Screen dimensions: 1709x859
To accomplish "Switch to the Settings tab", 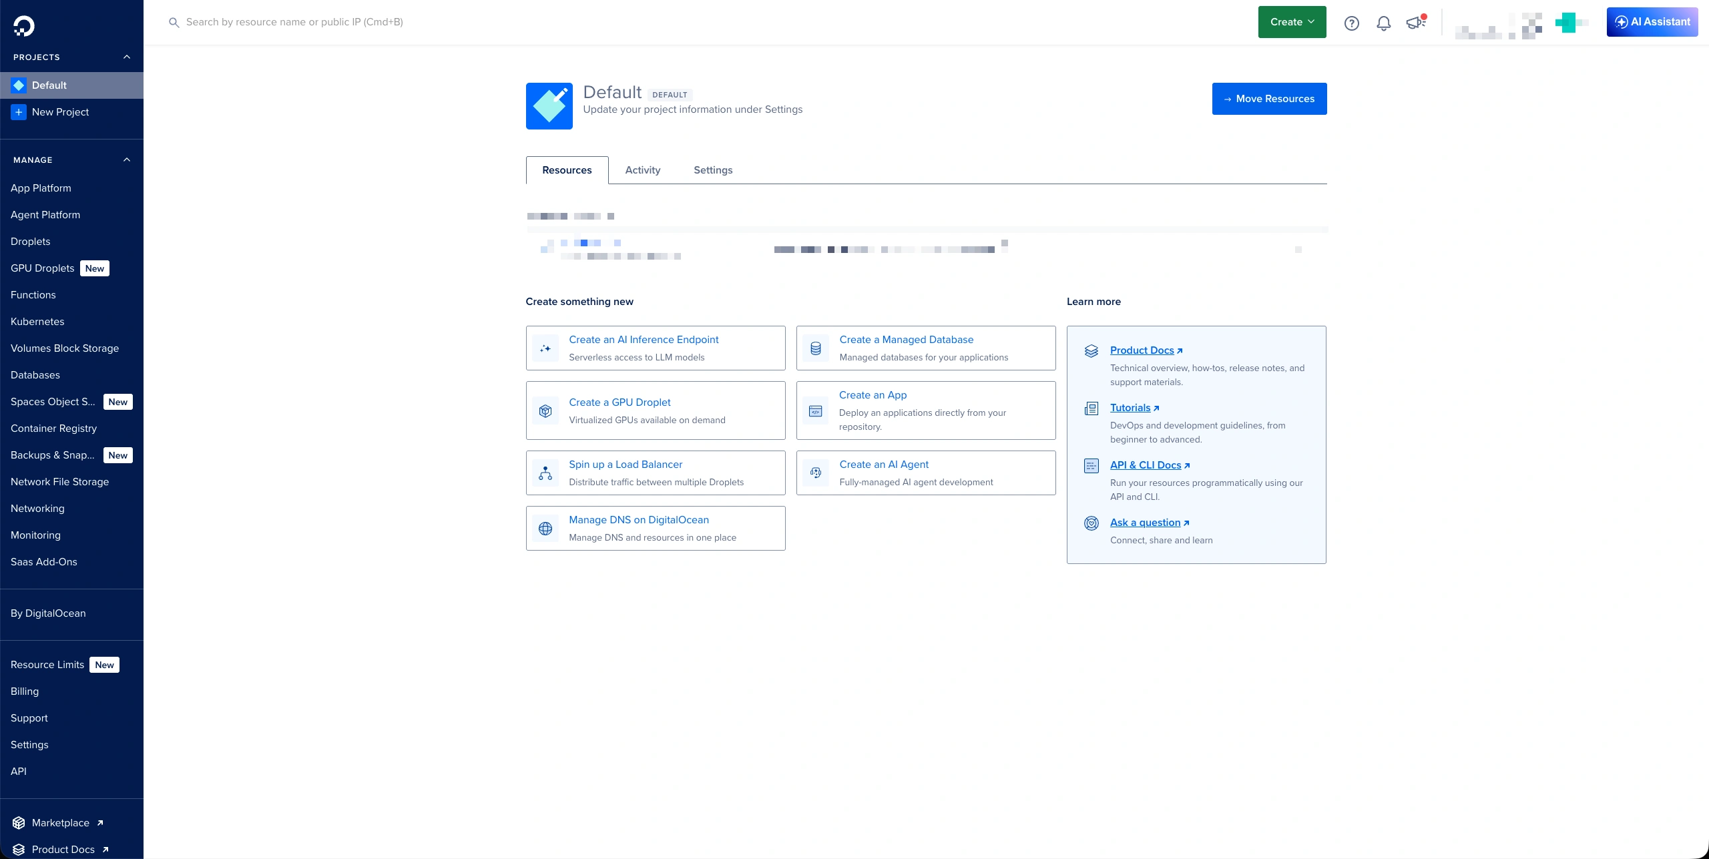I will click(712, 170).
